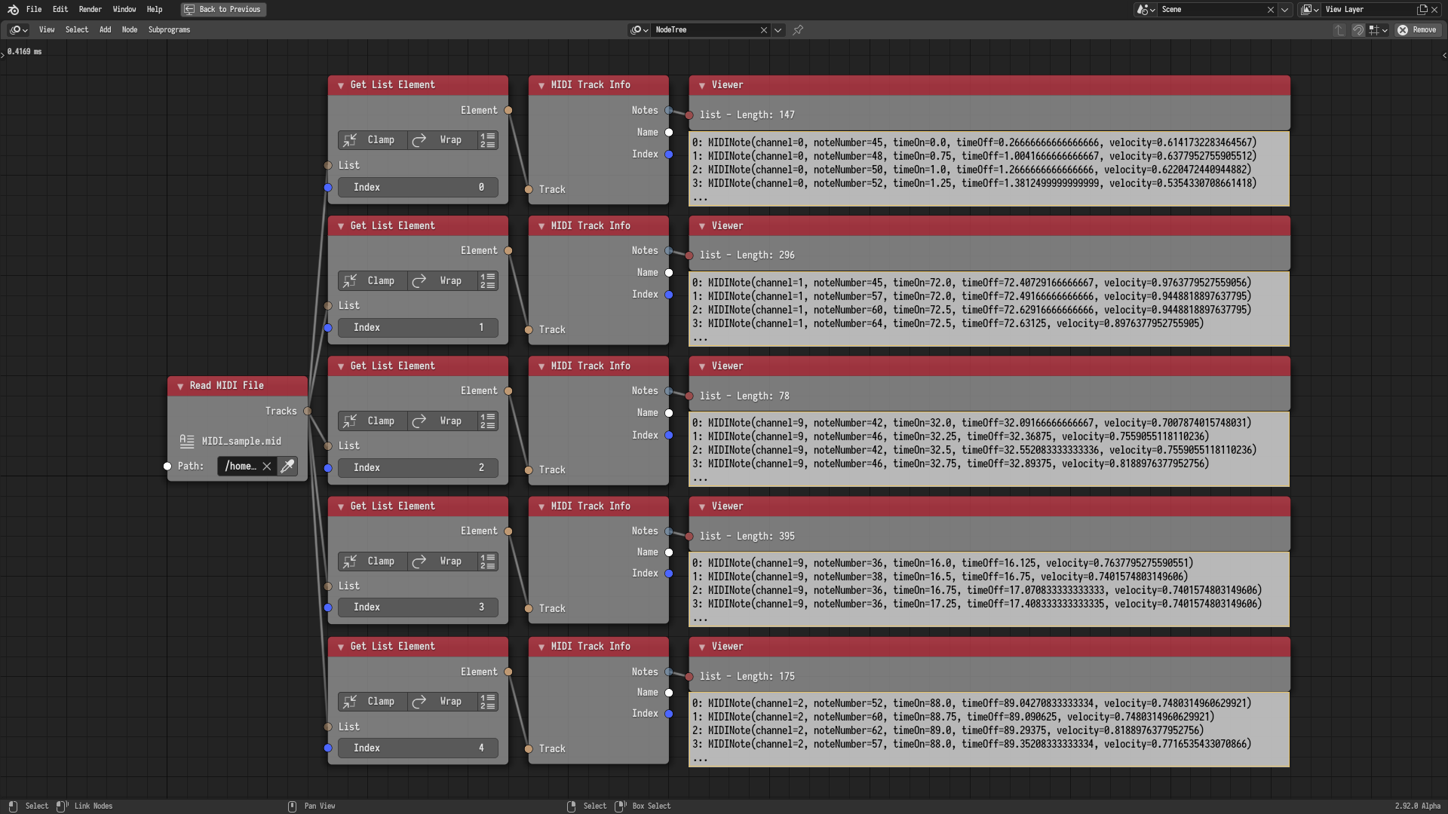
Task: Toggle the node snapping magnet icon
Action: click(x=1357, y=30)
